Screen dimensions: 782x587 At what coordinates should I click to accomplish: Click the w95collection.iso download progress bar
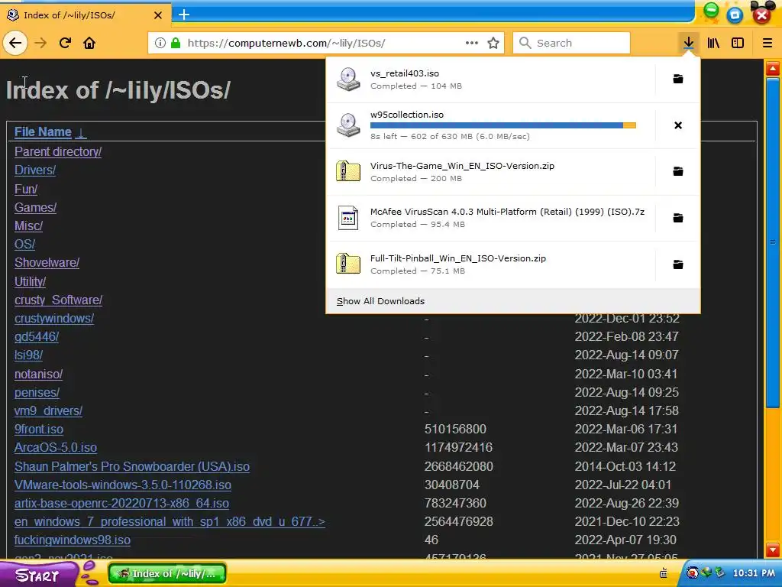pos(502,125)
